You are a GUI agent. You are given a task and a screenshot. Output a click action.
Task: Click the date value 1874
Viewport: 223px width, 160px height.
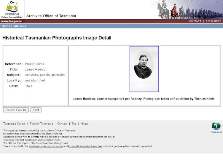tap(29, 86)
